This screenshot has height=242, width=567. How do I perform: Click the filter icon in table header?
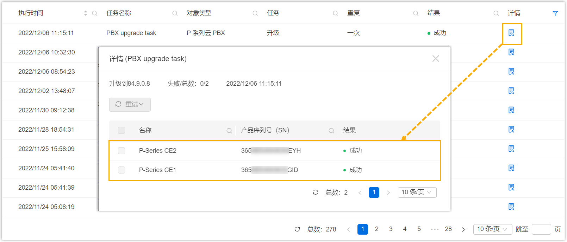555,13
